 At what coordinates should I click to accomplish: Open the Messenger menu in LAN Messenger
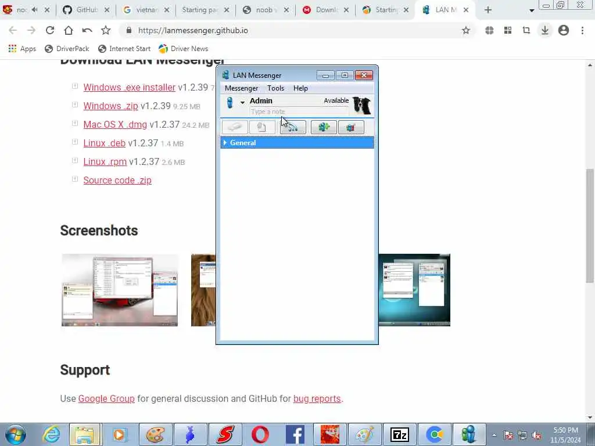tap(241, 88)
